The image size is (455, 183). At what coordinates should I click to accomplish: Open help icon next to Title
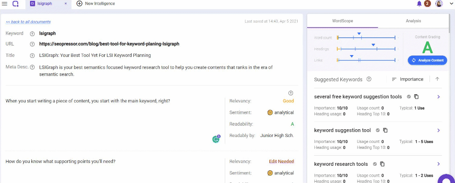[32, 56]
